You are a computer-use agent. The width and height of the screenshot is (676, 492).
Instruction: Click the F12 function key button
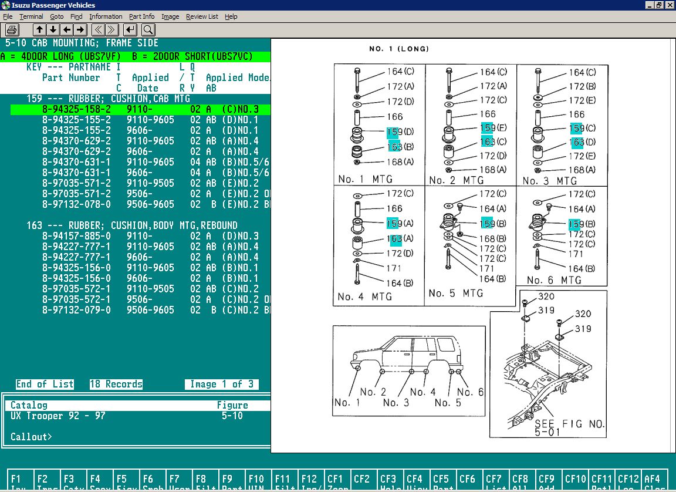pos(310,480)
